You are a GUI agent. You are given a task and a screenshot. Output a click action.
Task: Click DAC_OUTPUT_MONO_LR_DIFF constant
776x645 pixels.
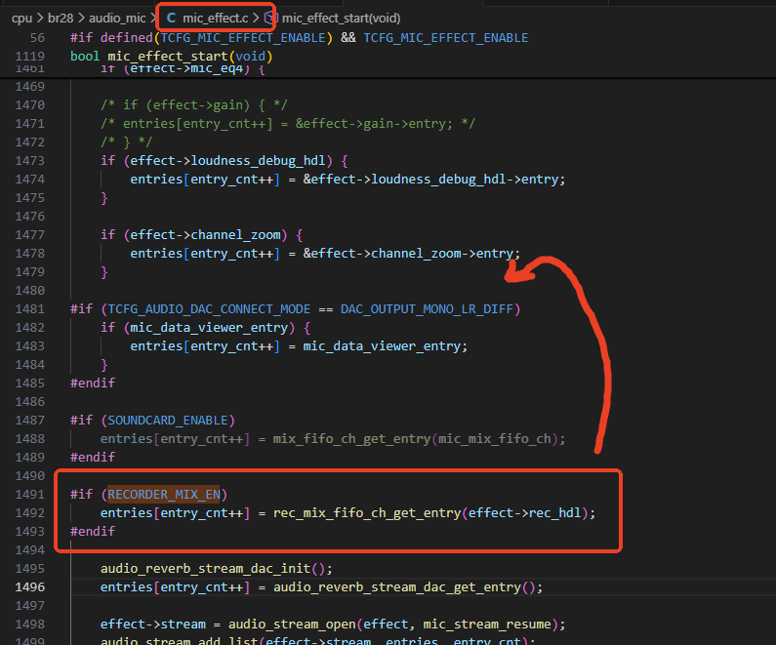coord(427,309)
